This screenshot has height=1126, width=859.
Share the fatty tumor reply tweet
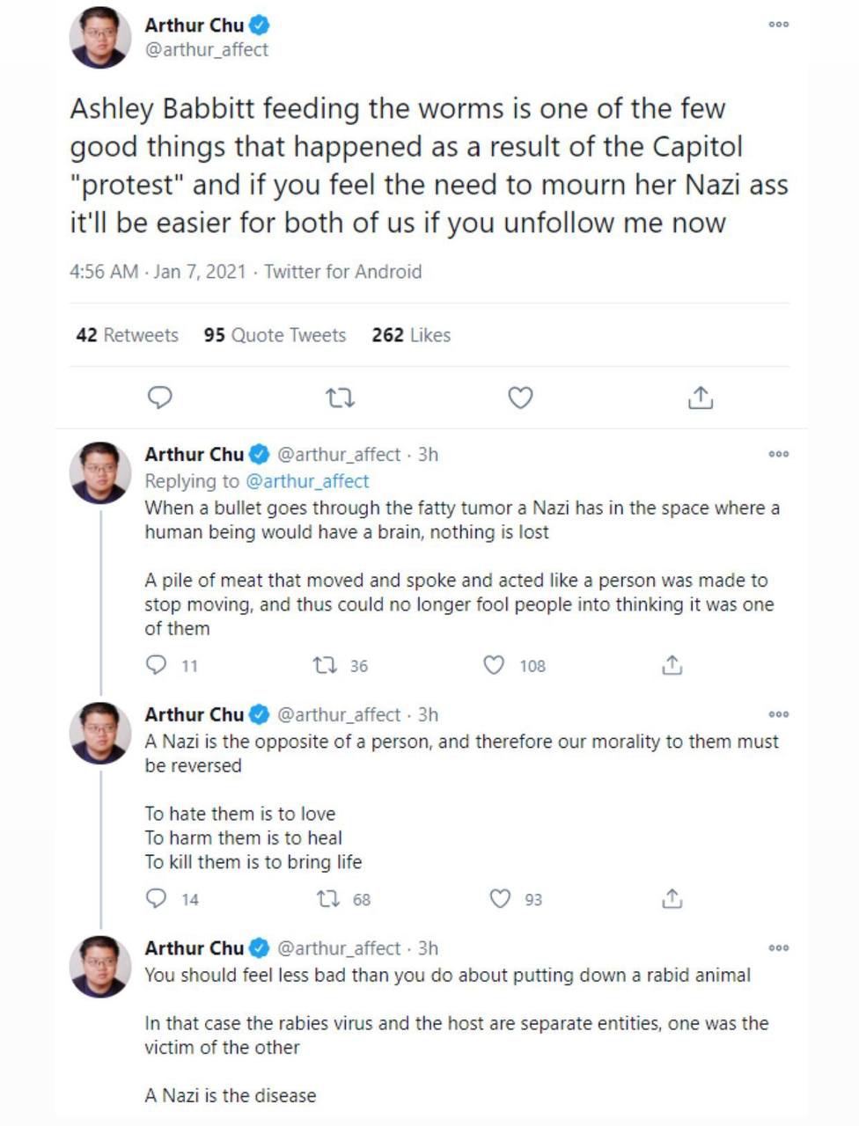[672, 665]
